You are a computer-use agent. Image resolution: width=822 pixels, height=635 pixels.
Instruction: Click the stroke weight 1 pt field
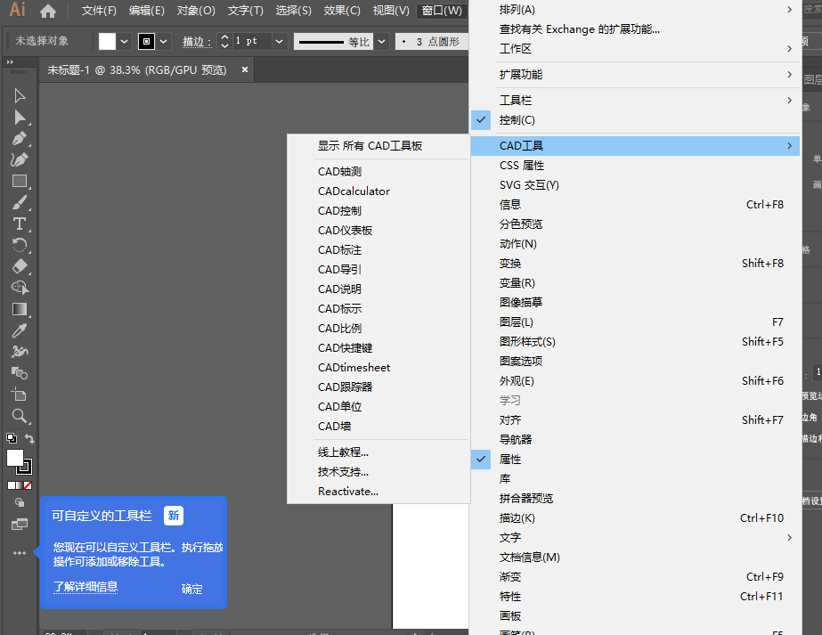(253, 42)
